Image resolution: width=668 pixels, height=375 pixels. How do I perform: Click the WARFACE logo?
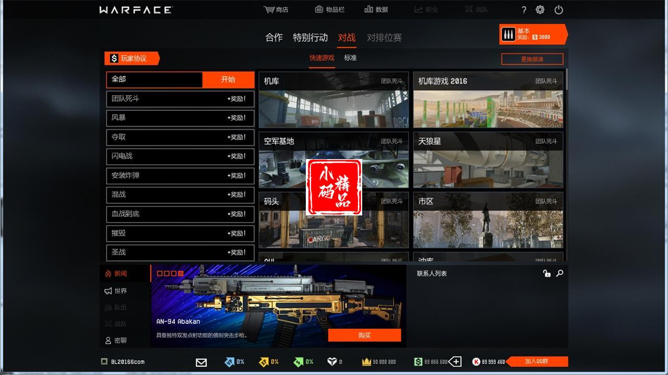coord(136,10)
